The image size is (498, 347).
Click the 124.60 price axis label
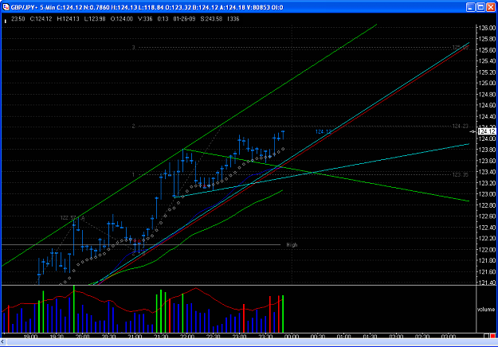487,105
